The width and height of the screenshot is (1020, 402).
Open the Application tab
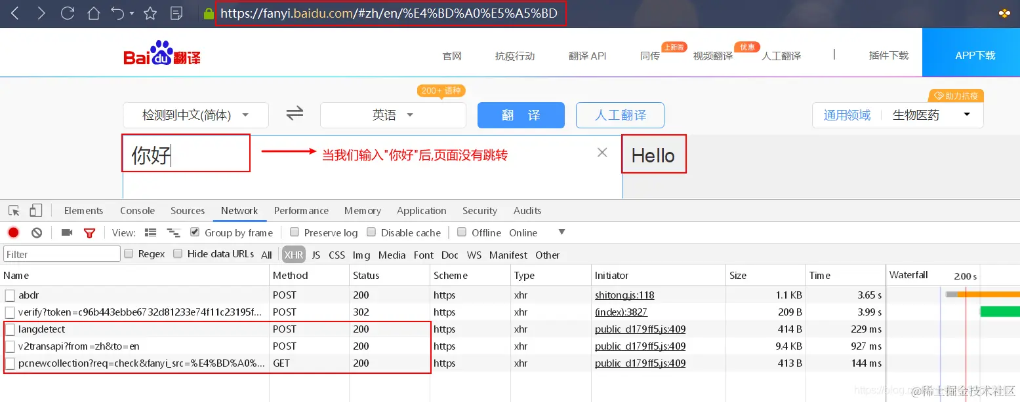(x=422, y=211)
